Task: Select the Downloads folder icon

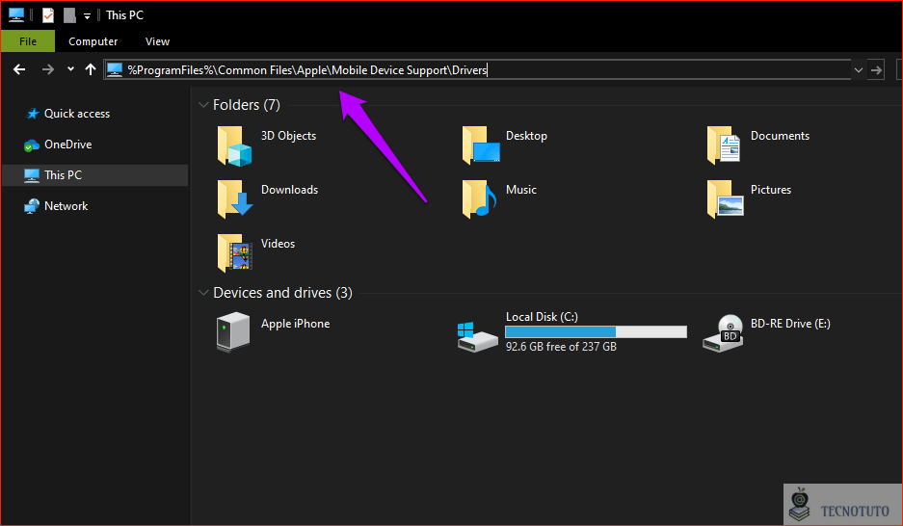Action: (x=234, y=199)
